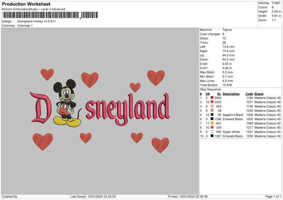Click the crimson swatch for stop 1
This screenshot has height=200, width=283.
[x=212, y=98]
